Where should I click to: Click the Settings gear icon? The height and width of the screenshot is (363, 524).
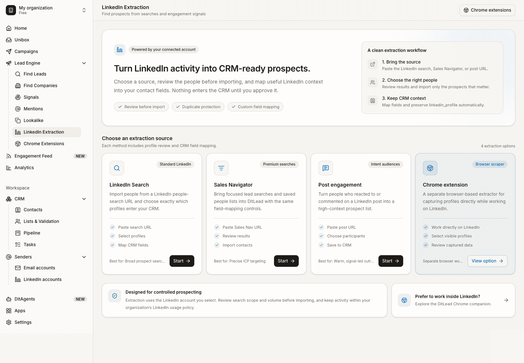tap(9, 322)
